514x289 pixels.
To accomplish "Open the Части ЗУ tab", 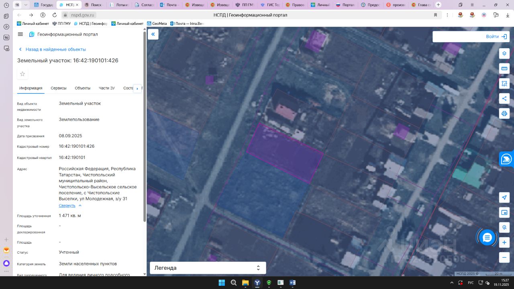I will coord(107,88).
